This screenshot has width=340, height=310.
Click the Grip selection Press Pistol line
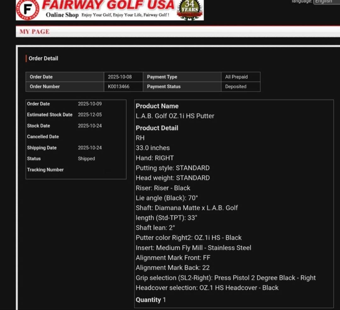225,278
